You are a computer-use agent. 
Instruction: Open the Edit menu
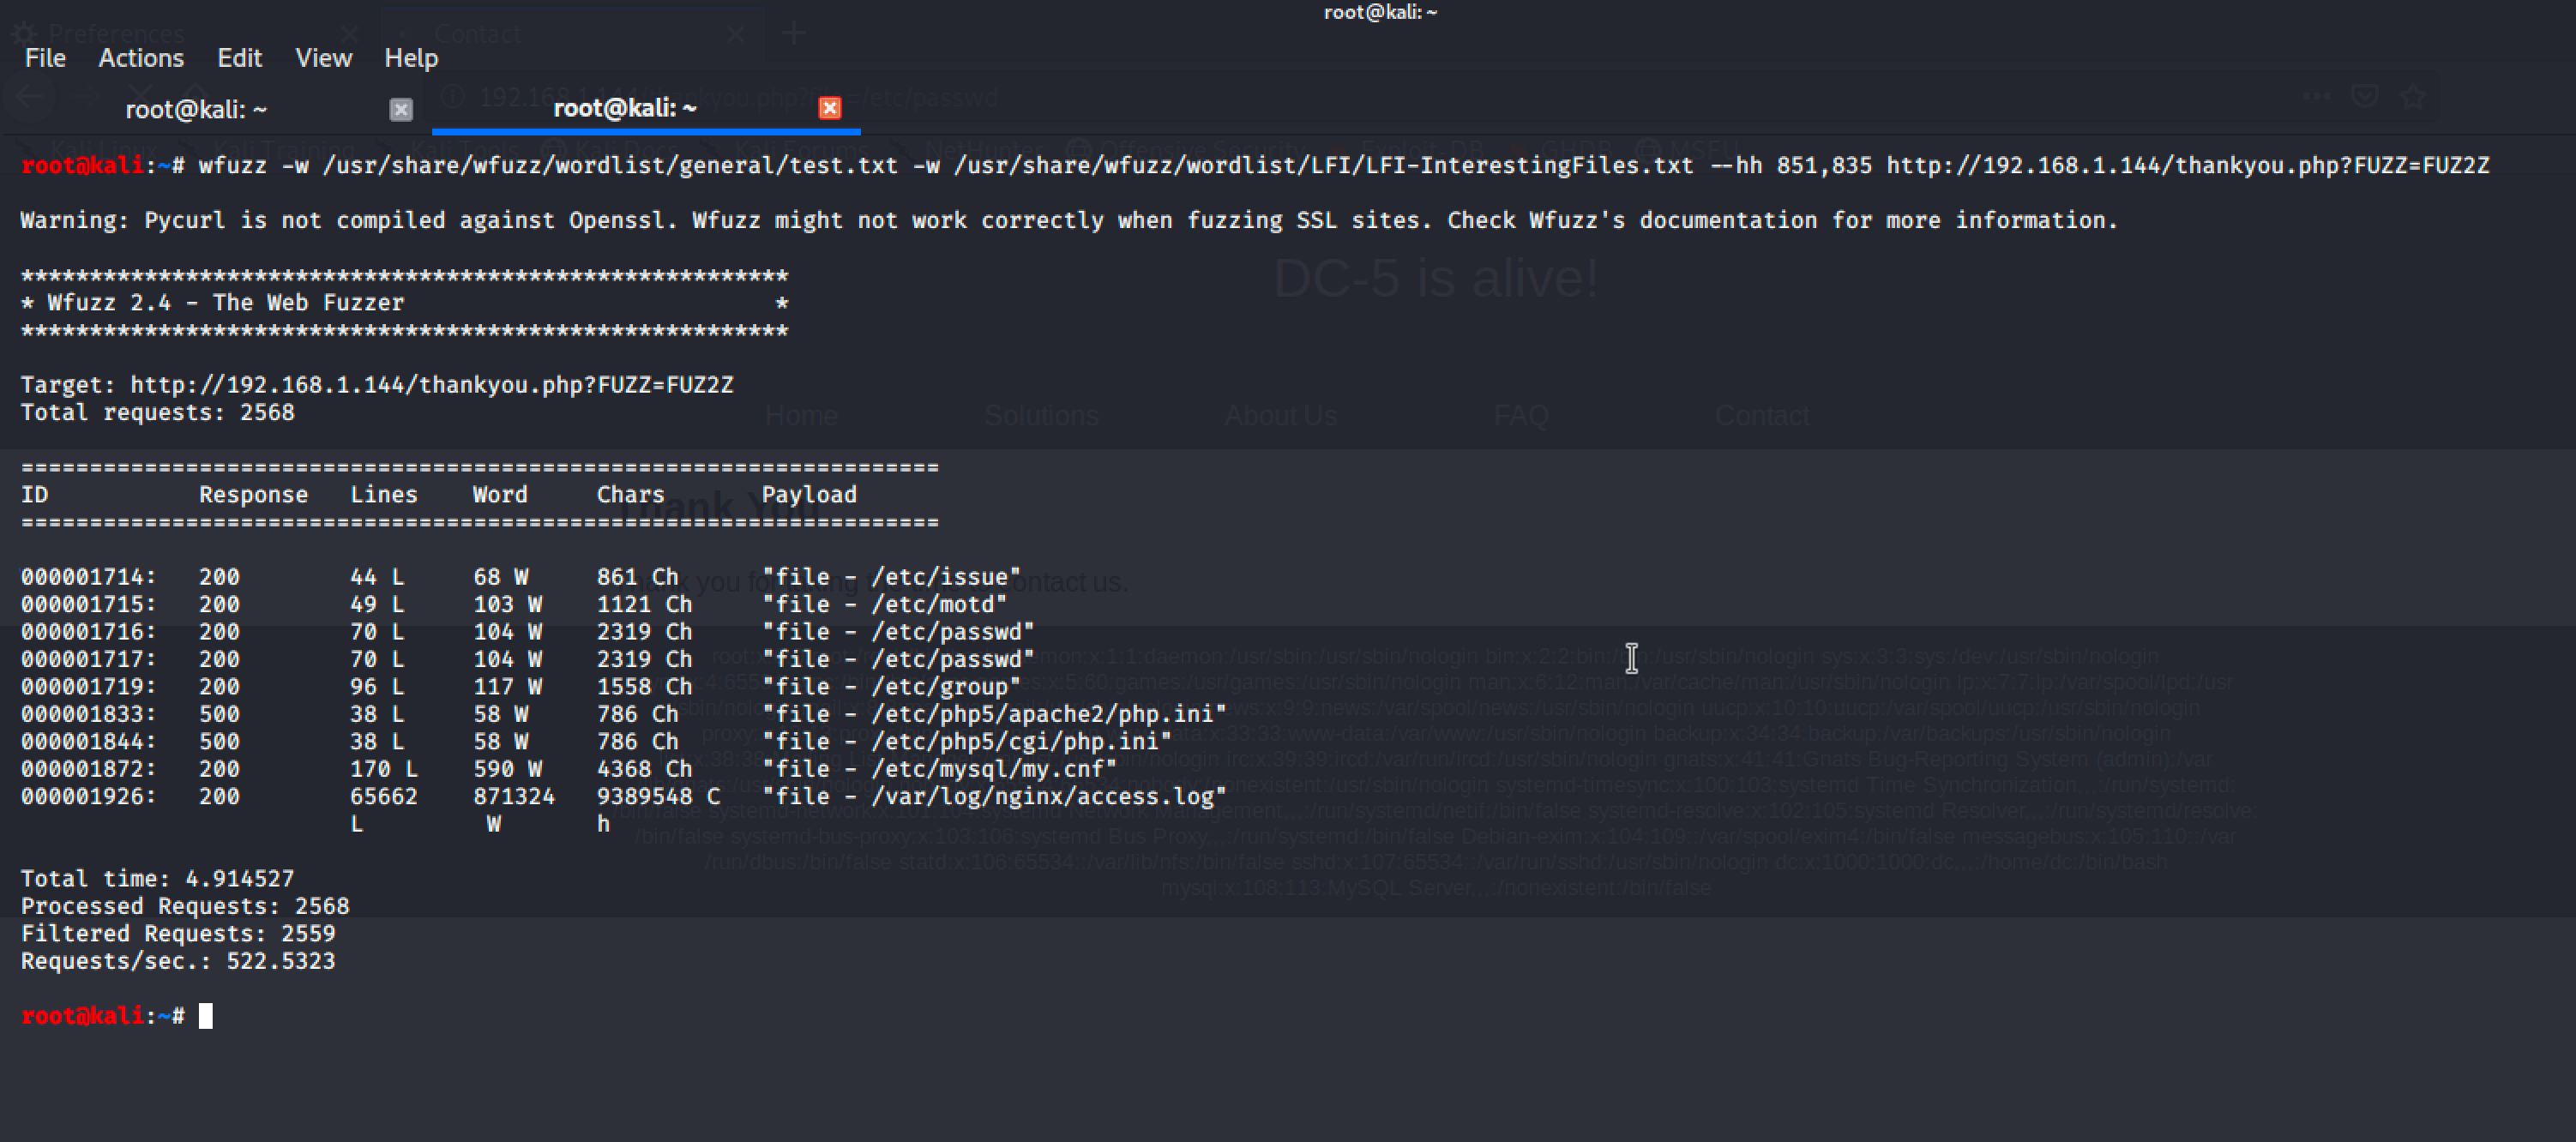[239, 58]
